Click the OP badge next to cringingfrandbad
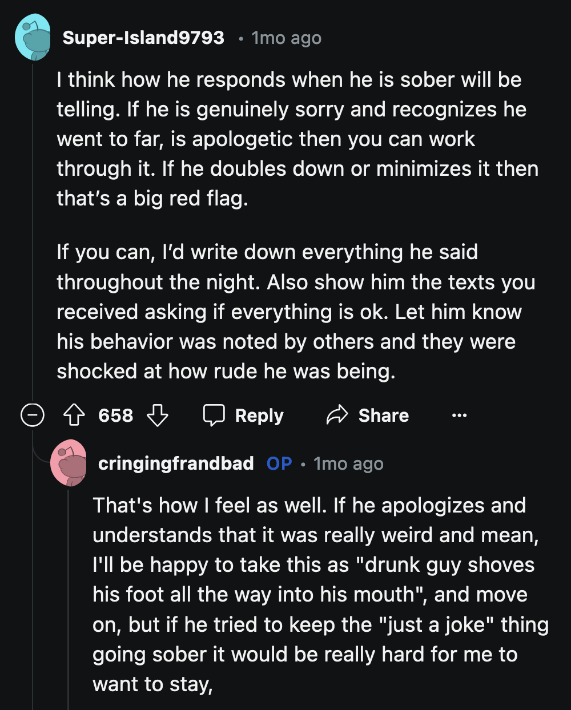 point(278,463)
